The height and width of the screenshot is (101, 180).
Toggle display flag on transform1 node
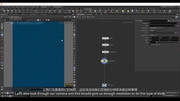tap(108, 52)
